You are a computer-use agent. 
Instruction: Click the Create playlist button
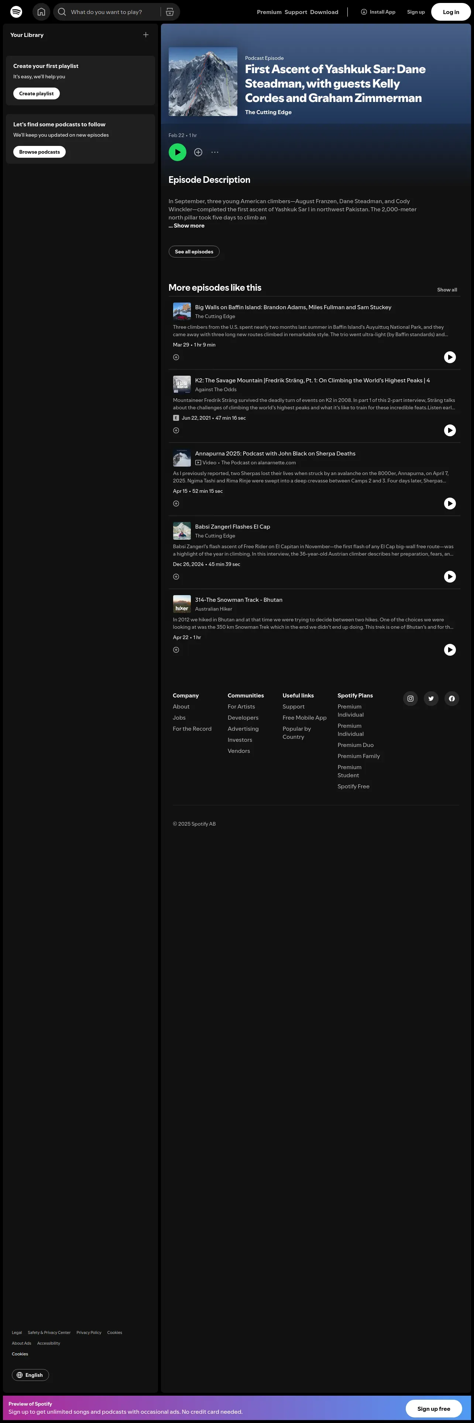coord(37,93)
